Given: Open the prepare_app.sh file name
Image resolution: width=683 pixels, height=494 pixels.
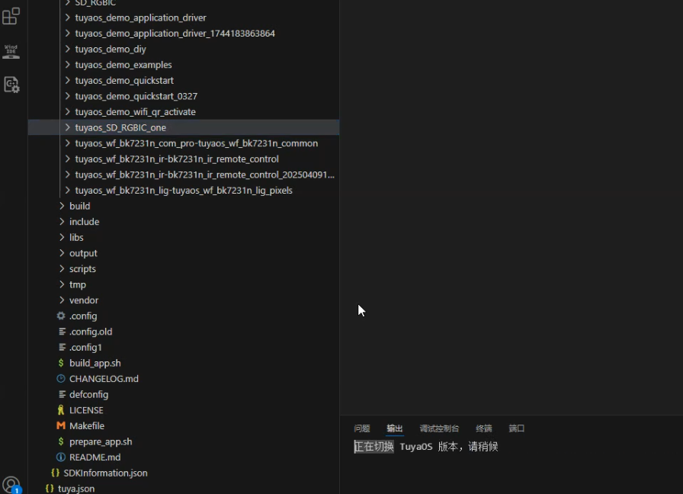Looking at the screenshot, I should point(101,441).
